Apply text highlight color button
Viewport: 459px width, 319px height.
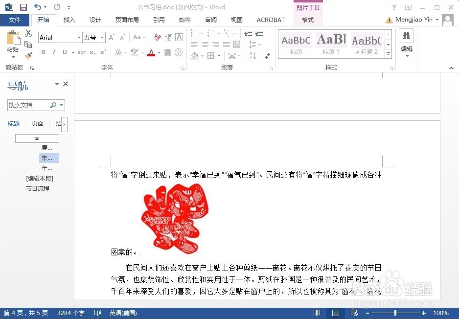coord(135,52)
